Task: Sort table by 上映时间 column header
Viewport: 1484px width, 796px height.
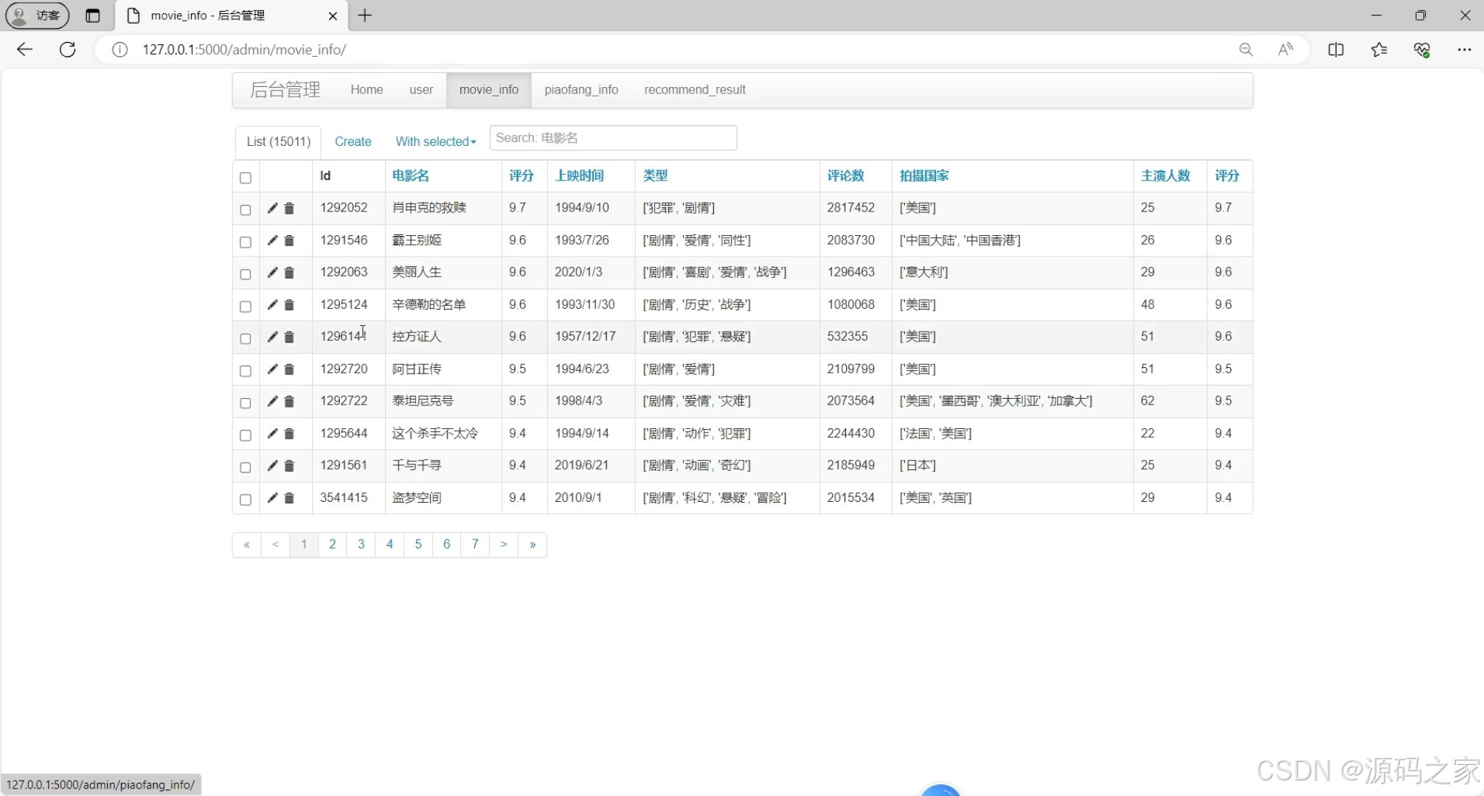Action: pos(579,175)
